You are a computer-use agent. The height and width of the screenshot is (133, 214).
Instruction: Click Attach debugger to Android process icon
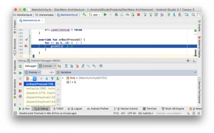click(133, 15)
